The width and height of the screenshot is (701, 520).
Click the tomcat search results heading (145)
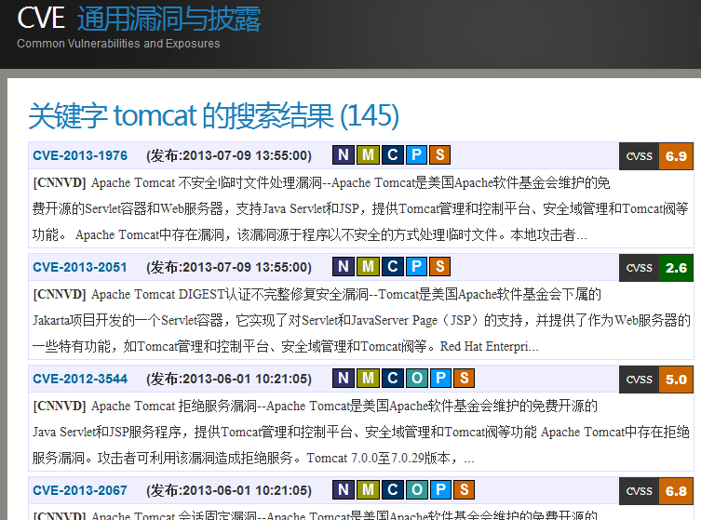click(x=214, y=116)
